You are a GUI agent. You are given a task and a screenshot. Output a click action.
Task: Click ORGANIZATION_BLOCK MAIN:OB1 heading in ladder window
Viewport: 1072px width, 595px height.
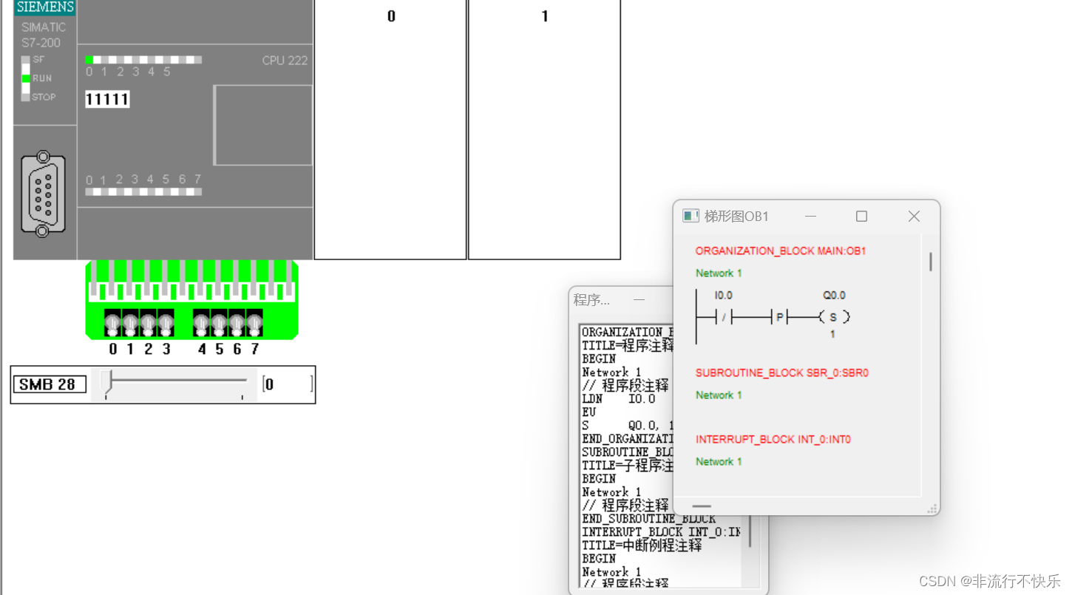[781, 251]
